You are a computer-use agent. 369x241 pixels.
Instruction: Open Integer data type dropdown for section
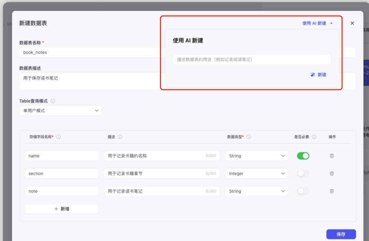point(257,173)
